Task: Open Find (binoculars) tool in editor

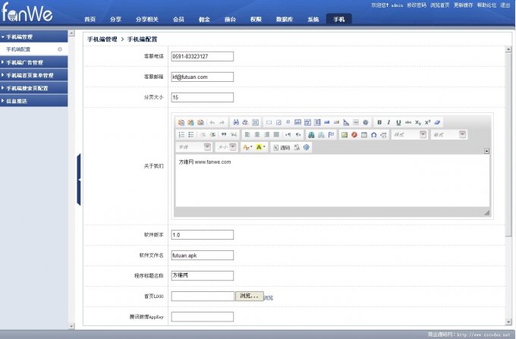Action: pyautogui.click(x=236, y=122)
